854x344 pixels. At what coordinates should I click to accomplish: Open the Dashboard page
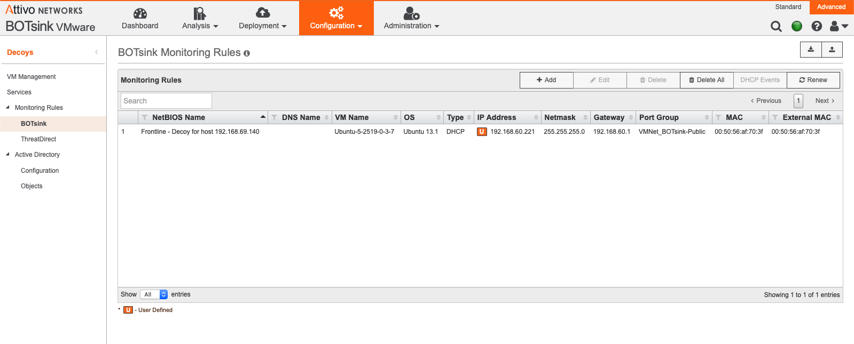(x=140, y=19)
